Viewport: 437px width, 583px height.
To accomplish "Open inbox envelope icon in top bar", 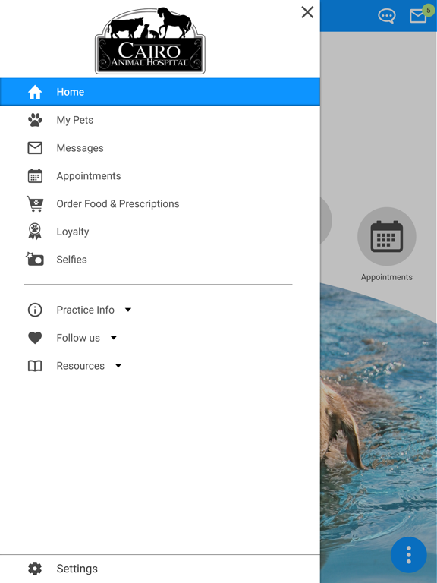I will point(418,17).
